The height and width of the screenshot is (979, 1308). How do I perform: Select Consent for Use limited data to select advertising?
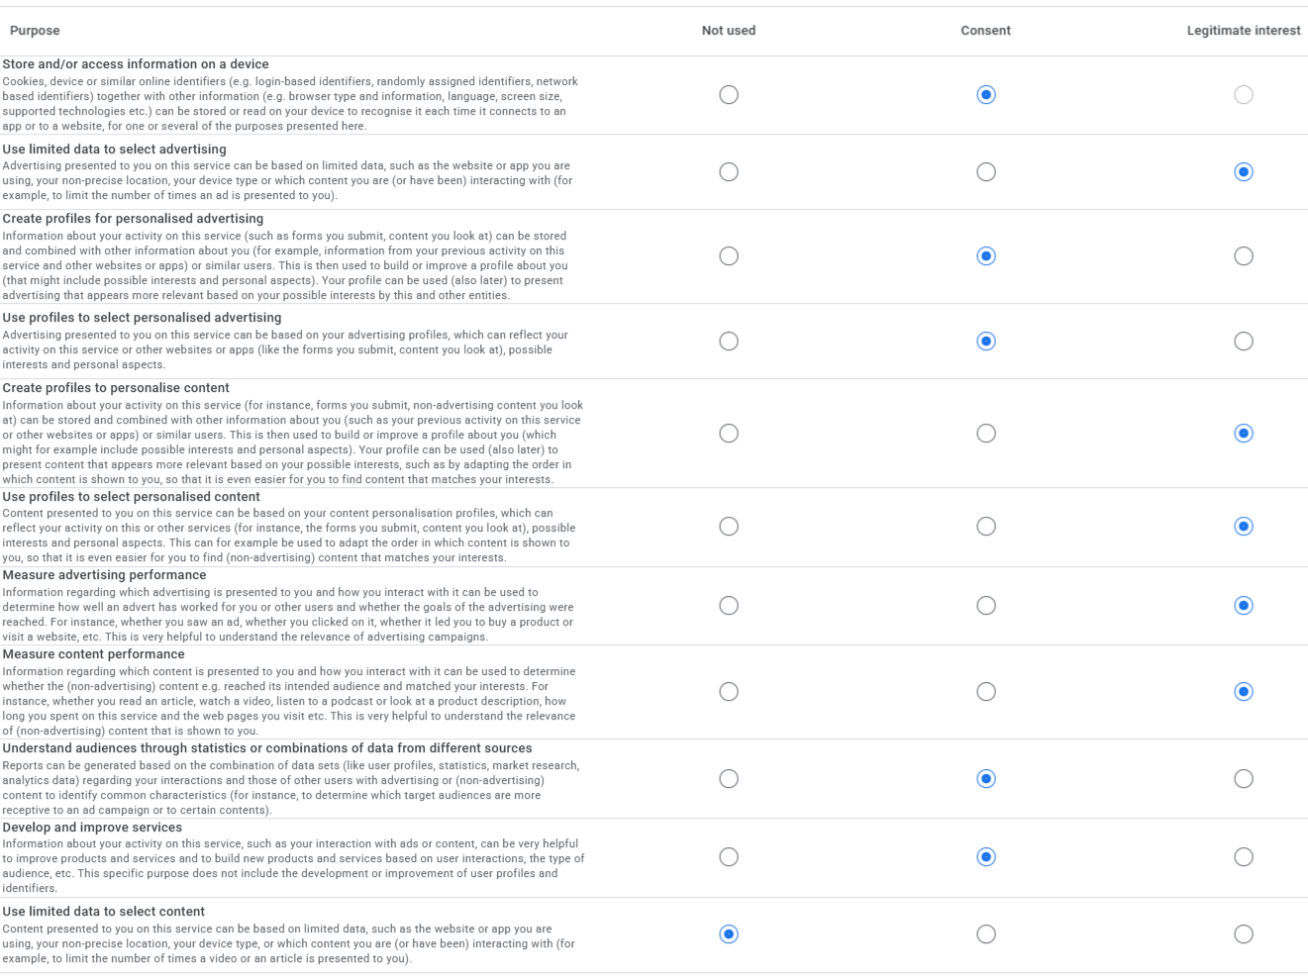pyautogui.click(x=986, y=172)
